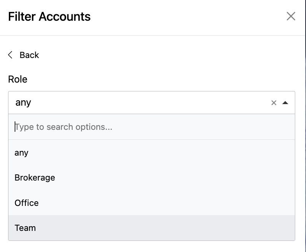Click the Filter Accounts heading
Image resolution: width=306 pixels, height=252 pixels.
point(49,17)
